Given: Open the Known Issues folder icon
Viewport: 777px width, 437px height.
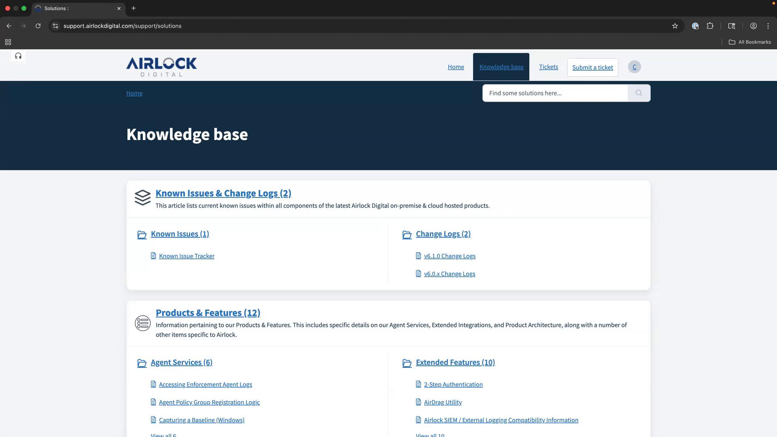Looking at the screenshot, I should pos(142,235).
